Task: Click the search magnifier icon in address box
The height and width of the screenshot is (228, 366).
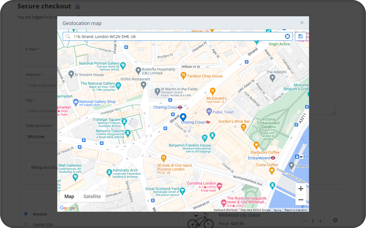Action: pos(68,36)
